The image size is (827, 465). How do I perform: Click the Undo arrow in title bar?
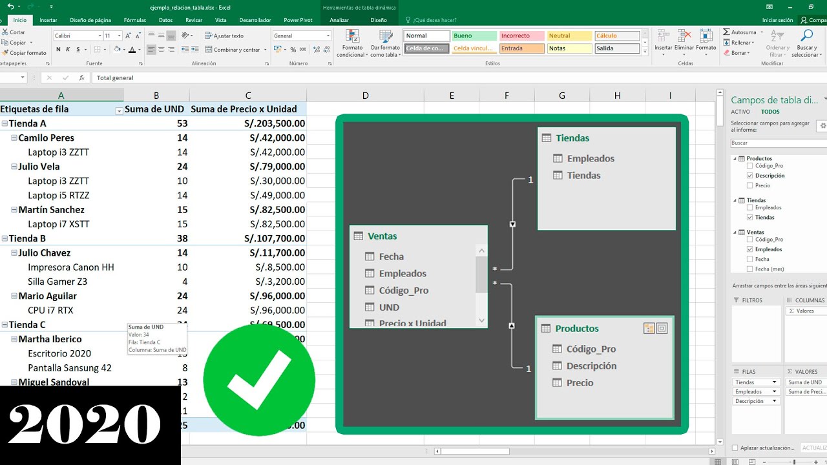tap(10, 6)
